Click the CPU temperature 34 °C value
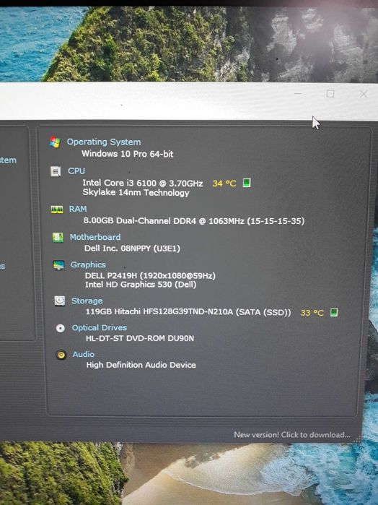The width and height of the screenshot is (378, 505). (224, 184)
